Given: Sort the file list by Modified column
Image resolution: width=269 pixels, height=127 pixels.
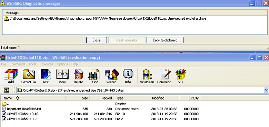Looking at the screenshot, I should pyautogui.click(x=164, y=98).
